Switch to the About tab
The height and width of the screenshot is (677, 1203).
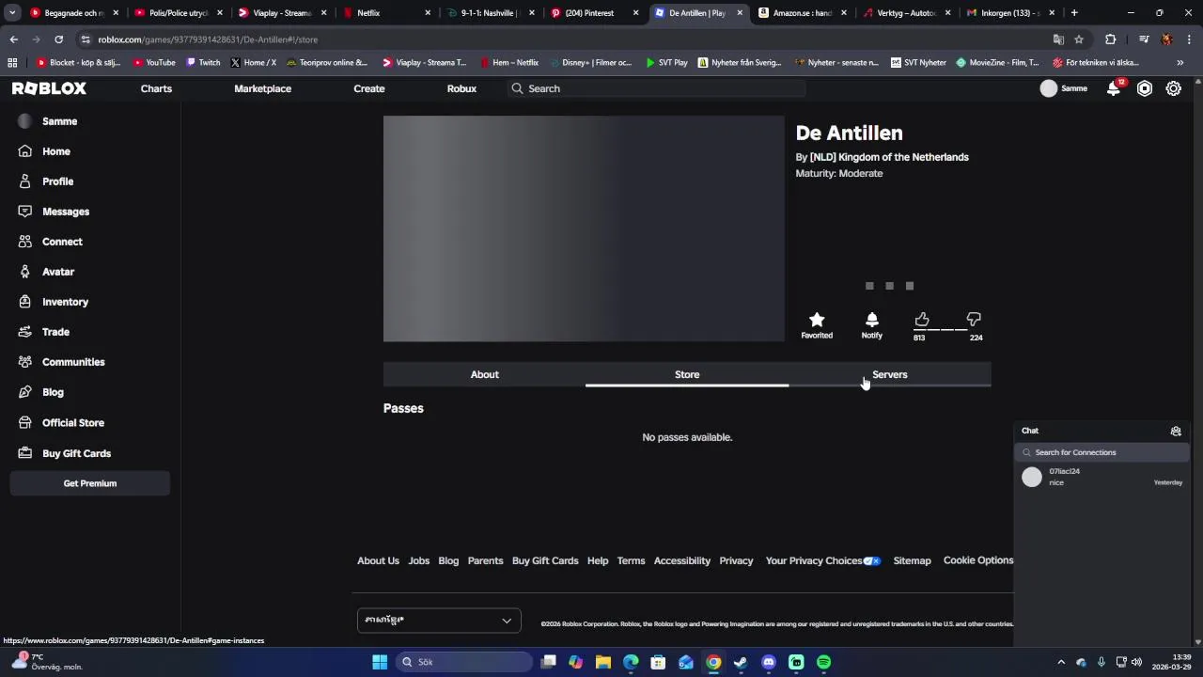pyautogui.click(x=484, y=374)
